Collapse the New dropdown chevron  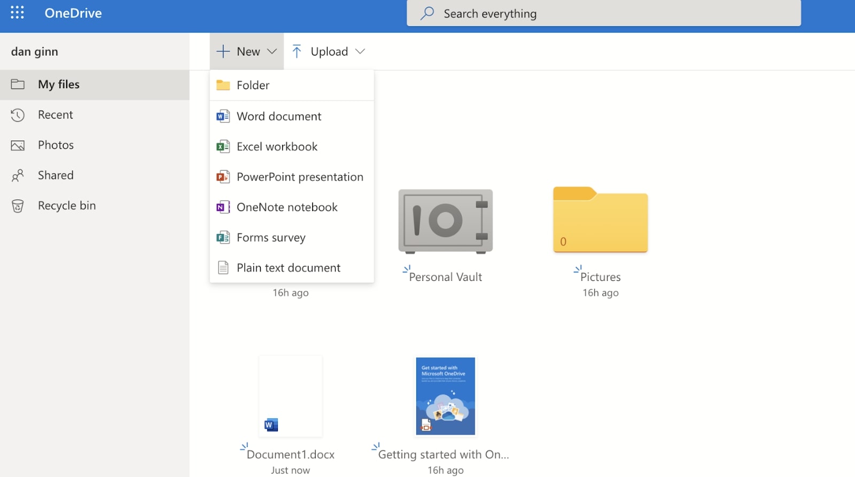coord(272,51)
